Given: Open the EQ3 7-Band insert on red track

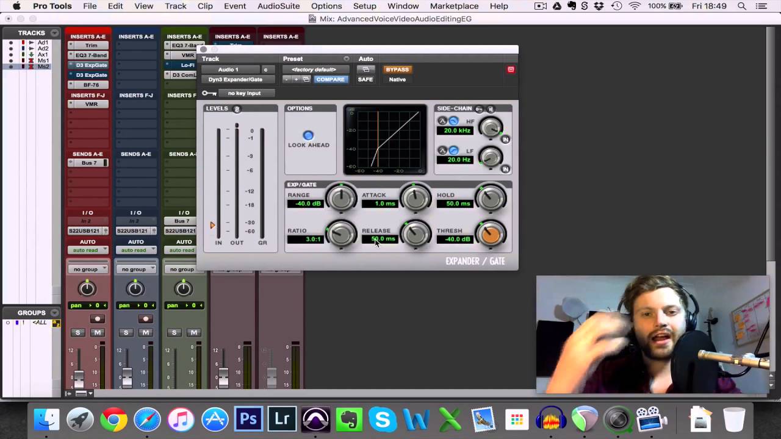Looking at the screenshot, I should click(88, 55).
